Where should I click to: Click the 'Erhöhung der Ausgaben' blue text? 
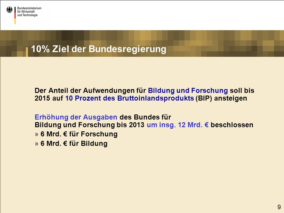76,117
